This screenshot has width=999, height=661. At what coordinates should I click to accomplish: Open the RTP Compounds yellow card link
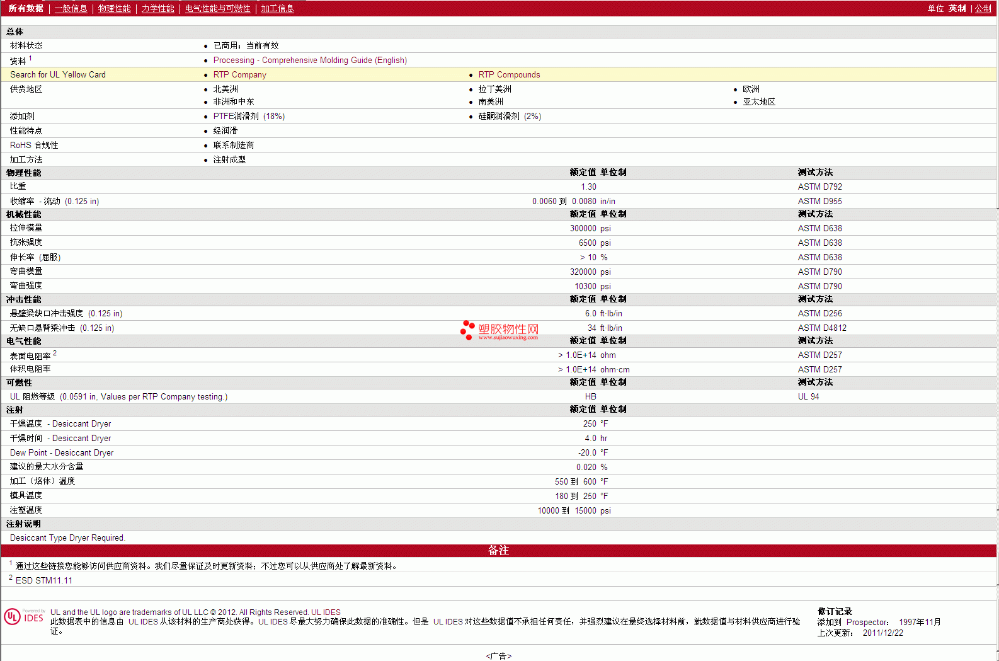pos(509,75)
